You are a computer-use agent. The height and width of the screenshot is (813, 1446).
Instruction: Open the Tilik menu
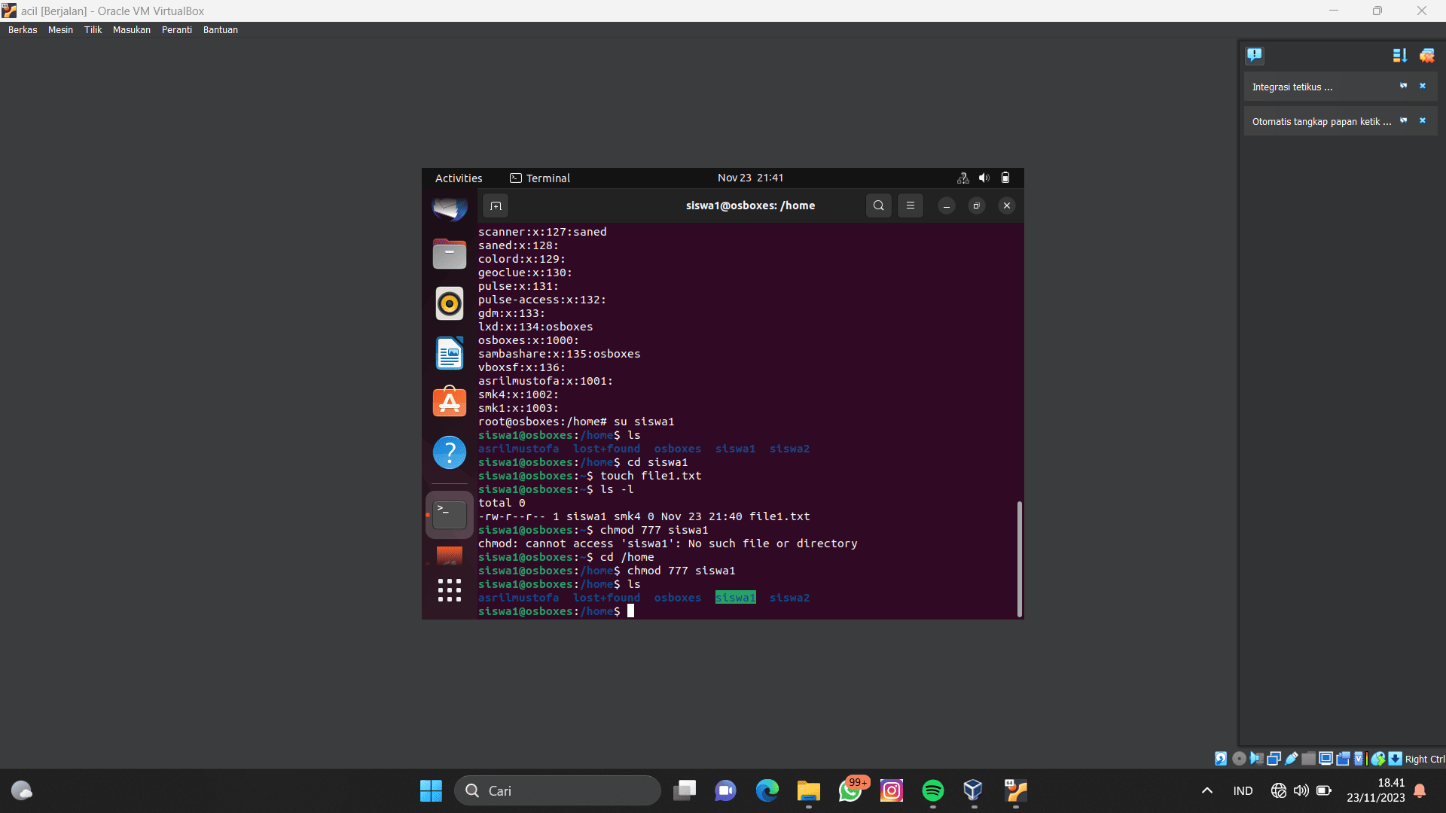click(93, 30)
